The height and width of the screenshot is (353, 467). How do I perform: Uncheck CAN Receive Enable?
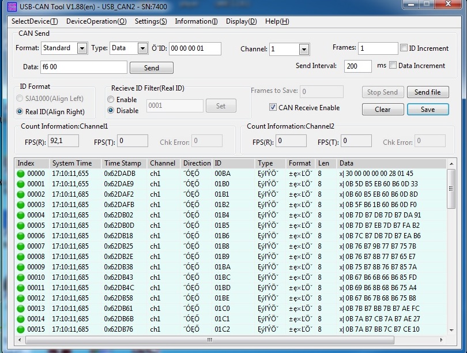[x=273, y=108]
